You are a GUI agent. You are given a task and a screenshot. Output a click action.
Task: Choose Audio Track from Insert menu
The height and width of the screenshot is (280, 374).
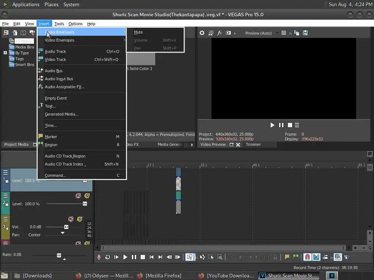pyautogui.click(x=81, y=51)
